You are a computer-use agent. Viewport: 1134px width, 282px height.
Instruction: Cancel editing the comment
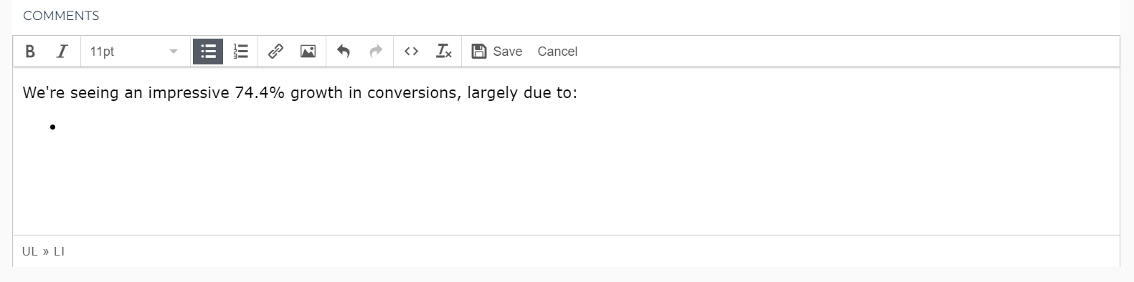pos(557,52)
